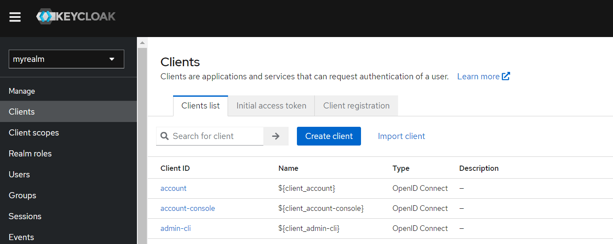The height and width of the screenshot is (244, 613).
Task: Click the sidebar scroll up arrow
Action: pyautogui.click(x=142, y=43)
